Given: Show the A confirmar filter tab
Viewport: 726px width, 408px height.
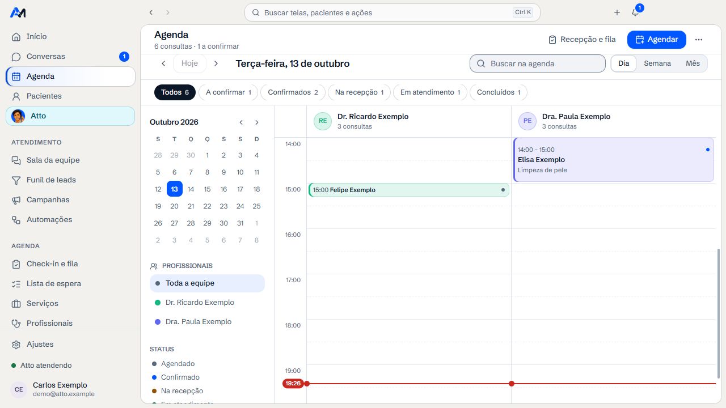Looking at the screenshot, I should tap(228, 92).
